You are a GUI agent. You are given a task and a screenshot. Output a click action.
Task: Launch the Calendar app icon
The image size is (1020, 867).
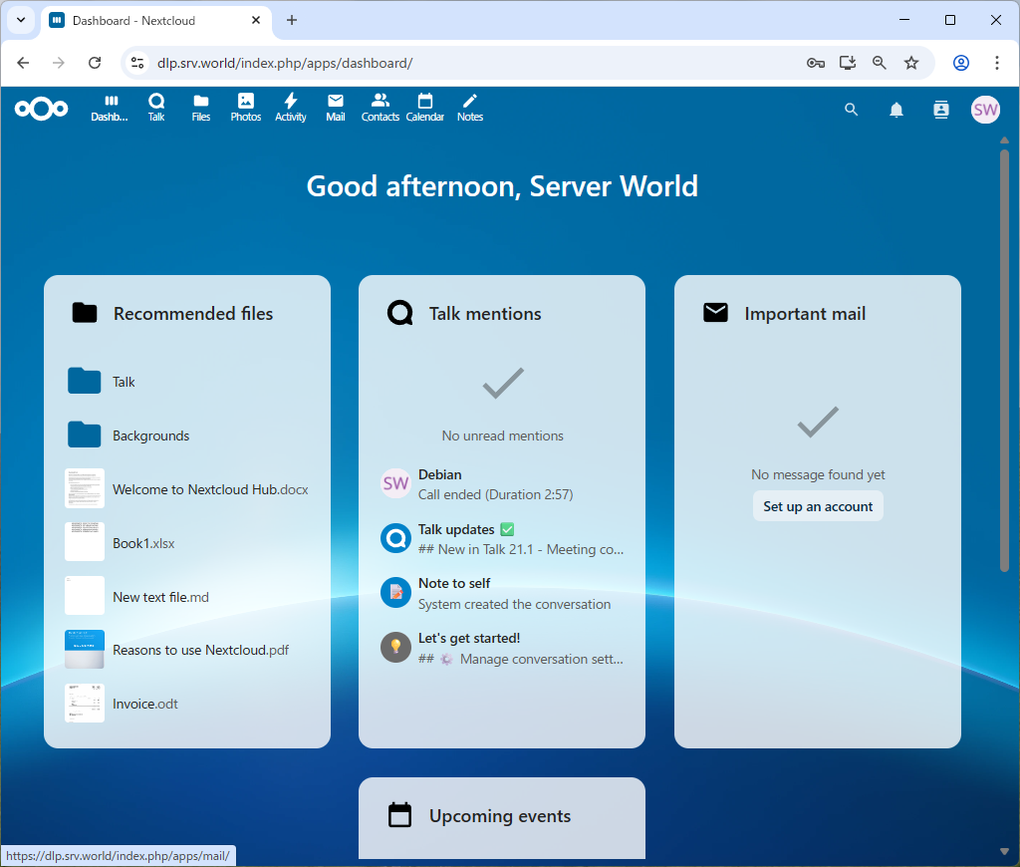point(425,108)
